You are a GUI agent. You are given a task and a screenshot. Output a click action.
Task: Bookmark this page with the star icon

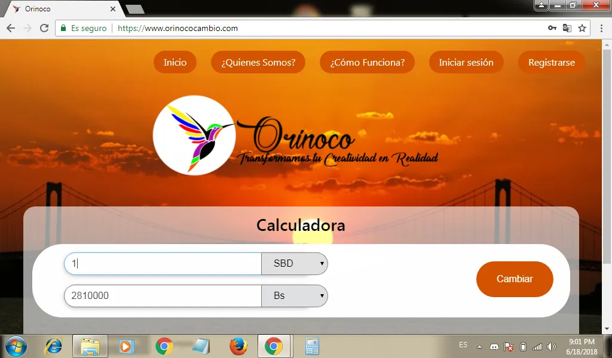582,28
